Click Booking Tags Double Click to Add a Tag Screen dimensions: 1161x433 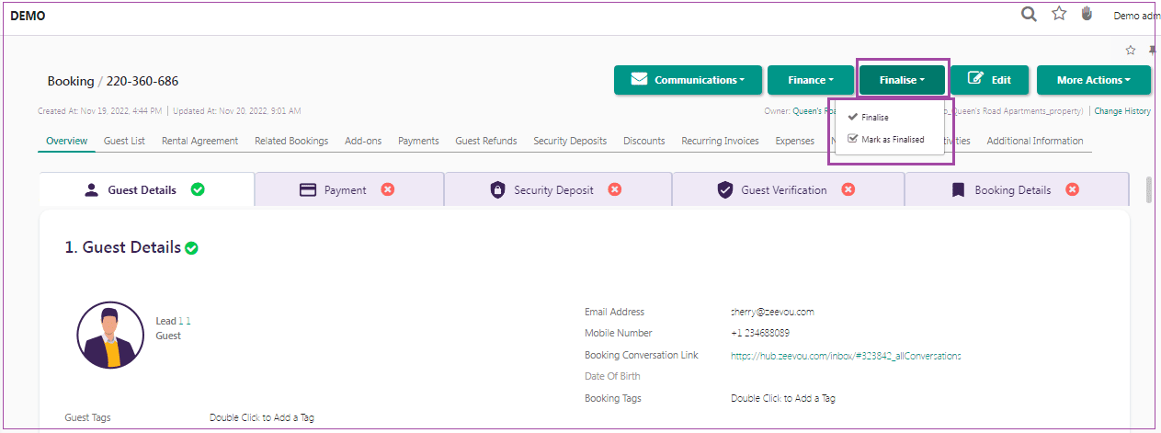[783, 398]
